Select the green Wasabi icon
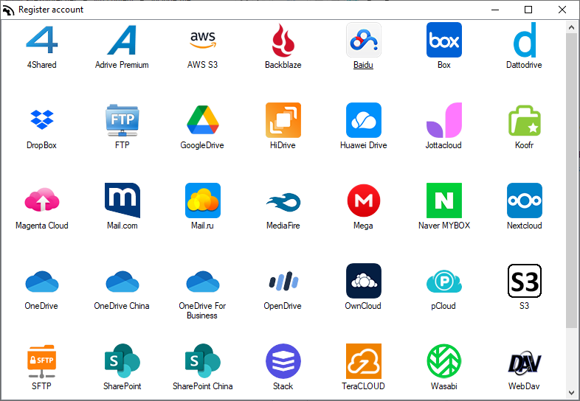580x401 pixels. 444,361
